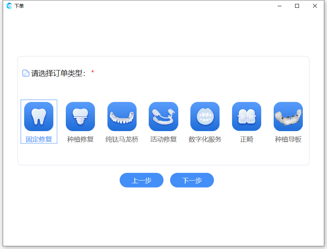Select the 活动修复 removable denture icon
The width and height of the screenshot is (327, 249).
[x=163, y=116]
